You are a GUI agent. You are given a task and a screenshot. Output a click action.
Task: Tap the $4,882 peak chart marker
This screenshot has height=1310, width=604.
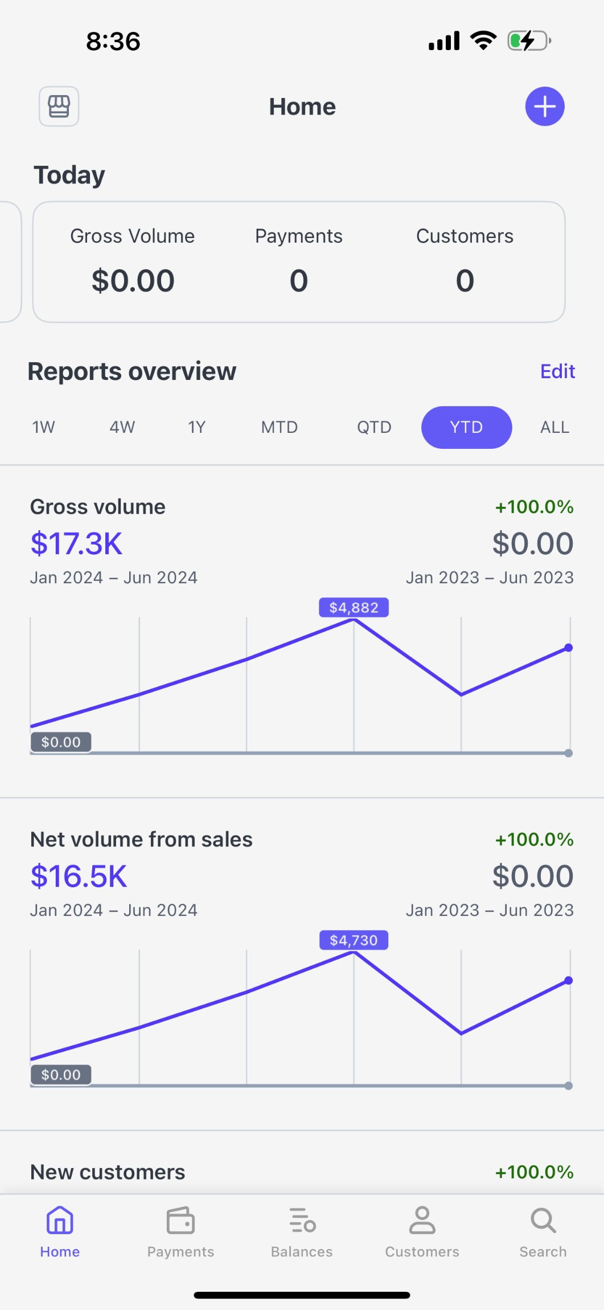[x=354, y=608]
